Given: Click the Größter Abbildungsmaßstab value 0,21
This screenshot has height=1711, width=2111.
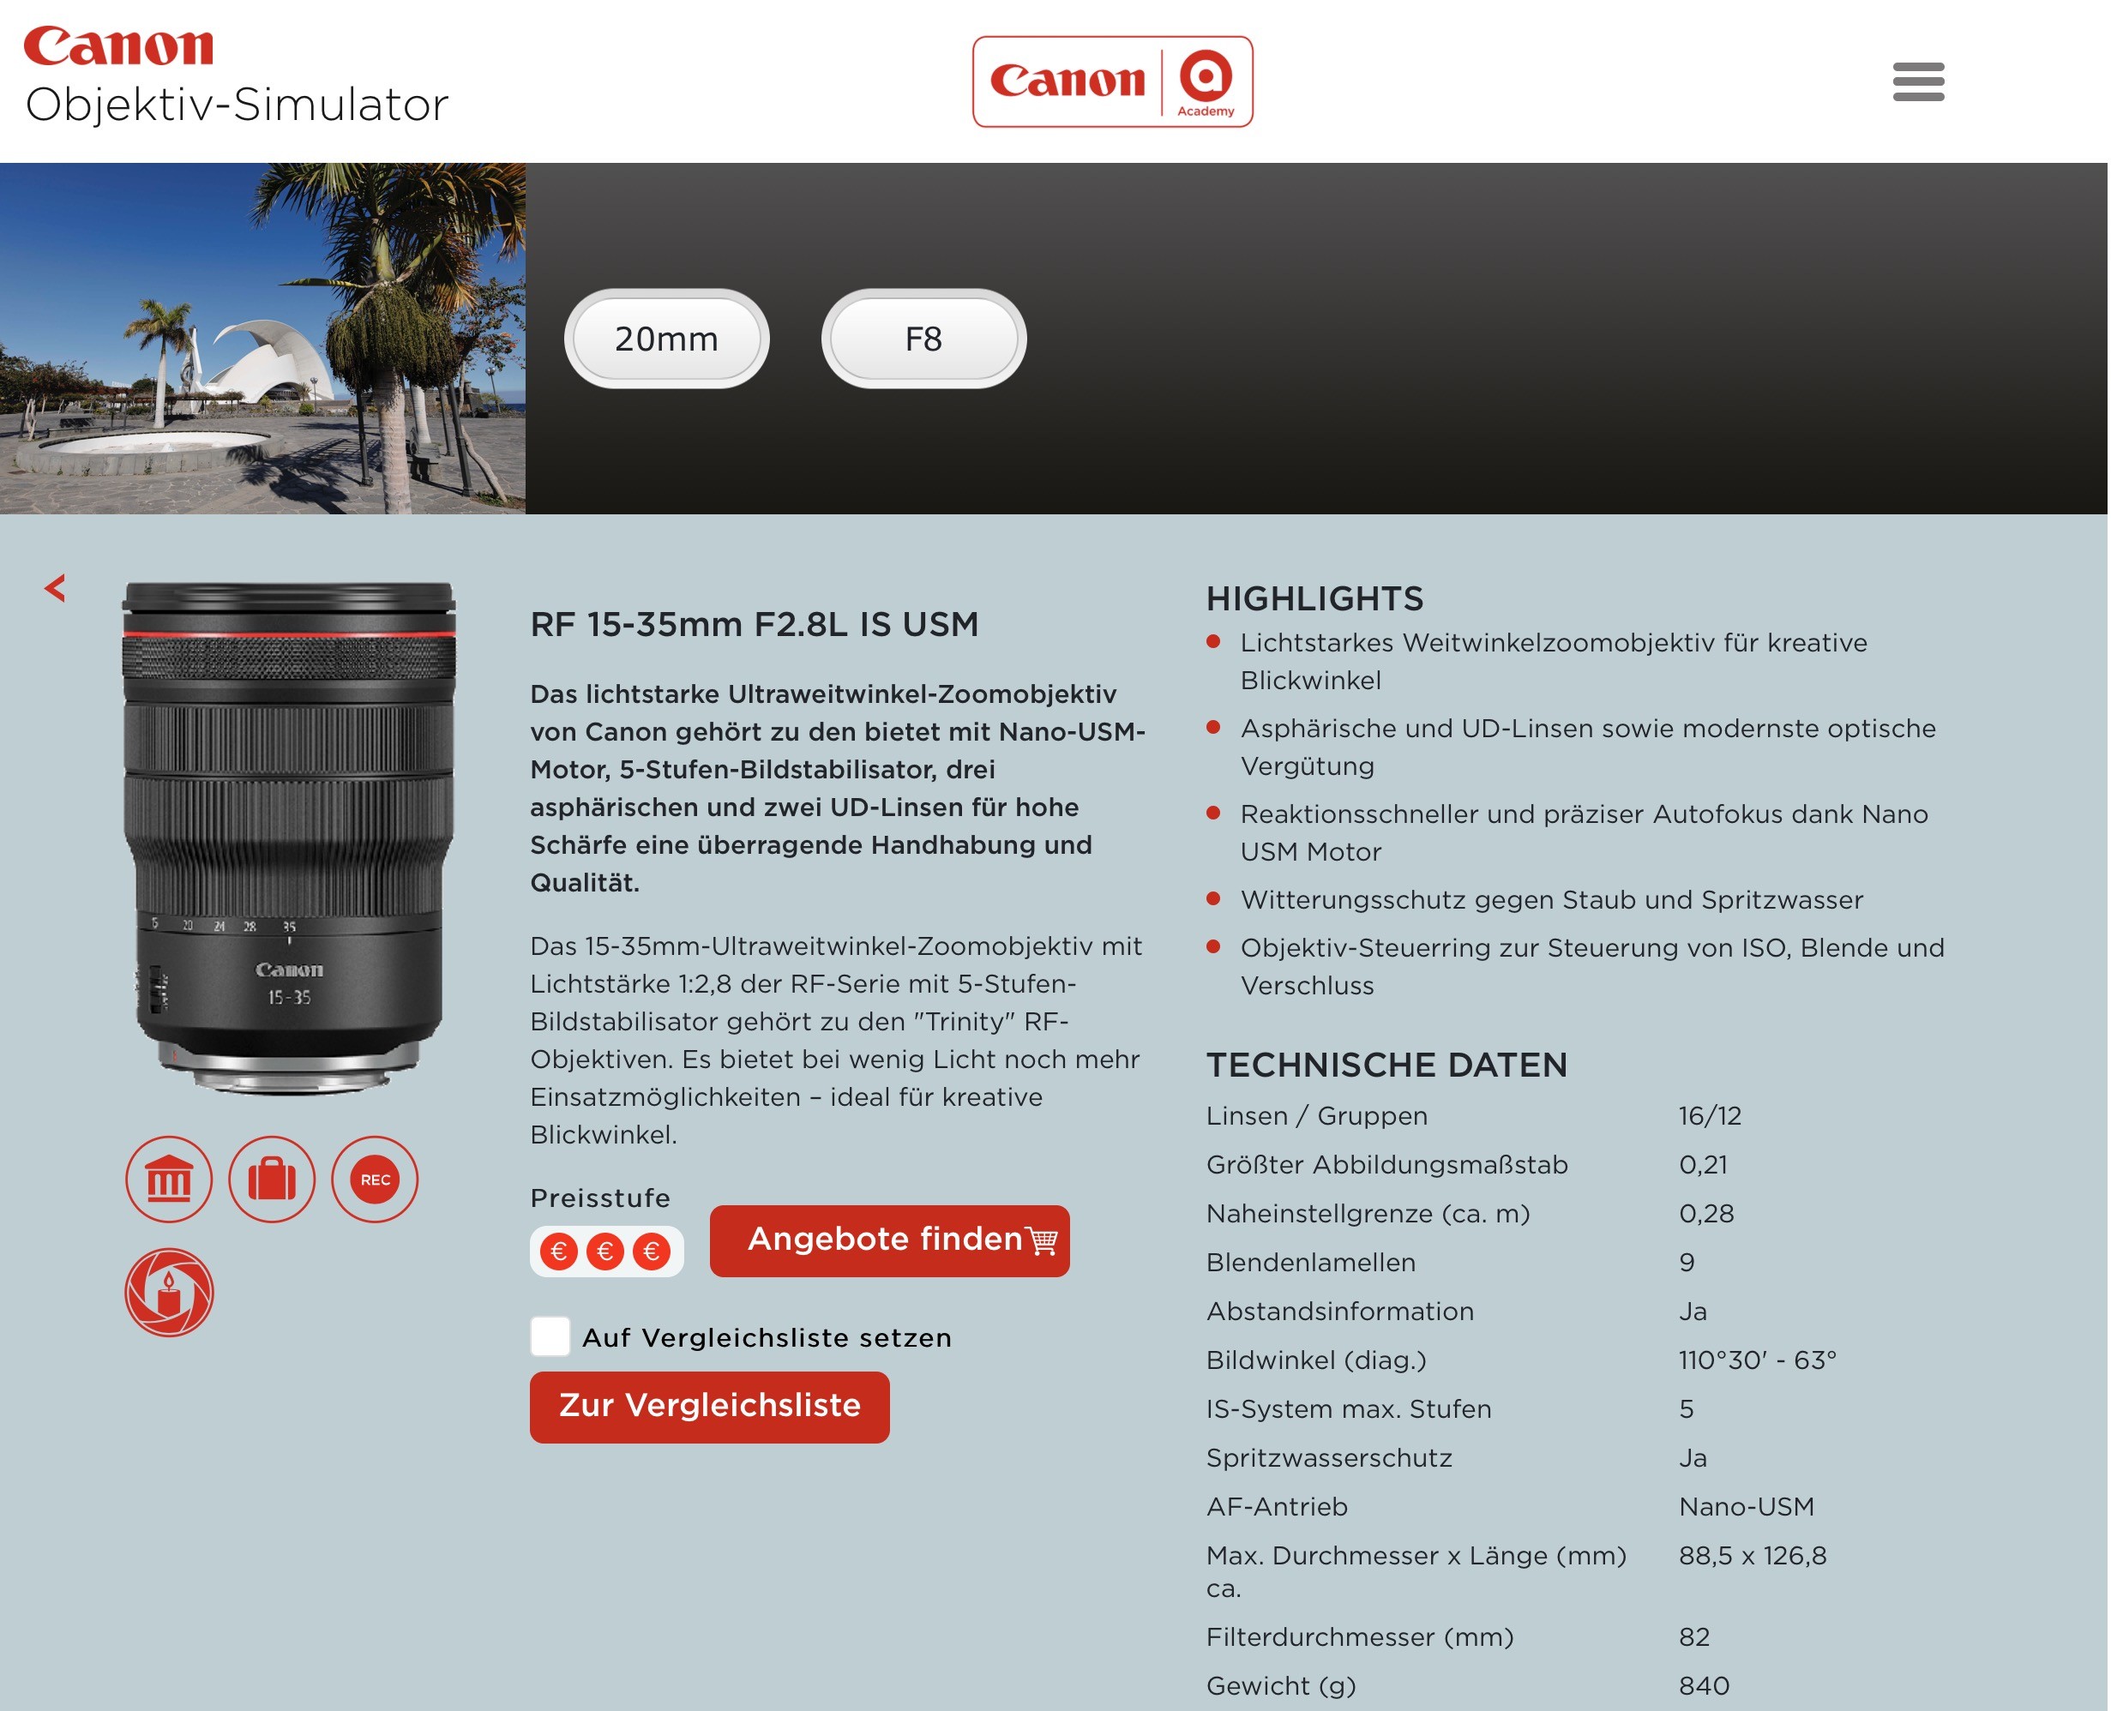Looking at the screenshot, I should tap(1703, 1164).
